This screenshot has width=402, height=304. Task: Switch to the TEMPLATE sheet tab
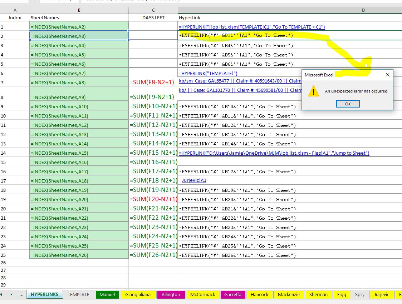coord(78,294)
